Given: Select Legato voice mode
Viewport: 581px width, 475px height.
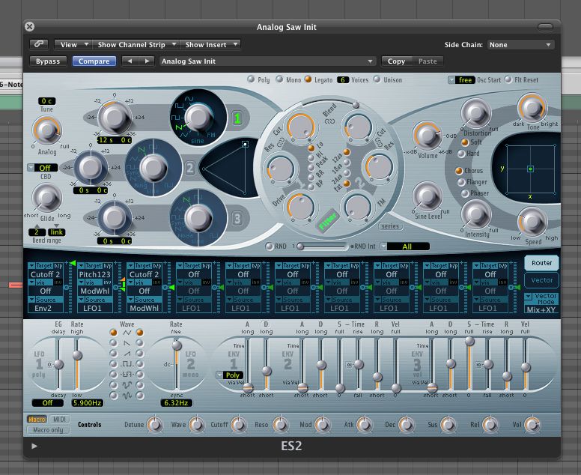Looking at the screenshot, I should 308,79.
